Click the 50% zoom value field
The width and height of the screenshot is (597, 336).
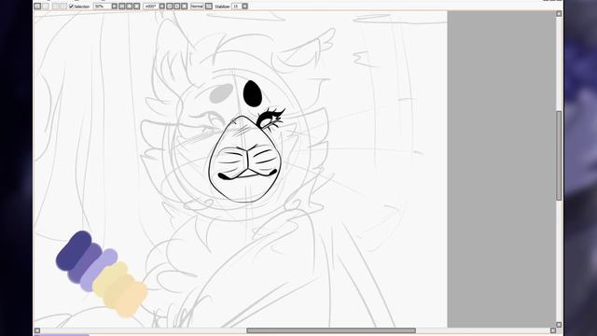[x=102, y=7]
